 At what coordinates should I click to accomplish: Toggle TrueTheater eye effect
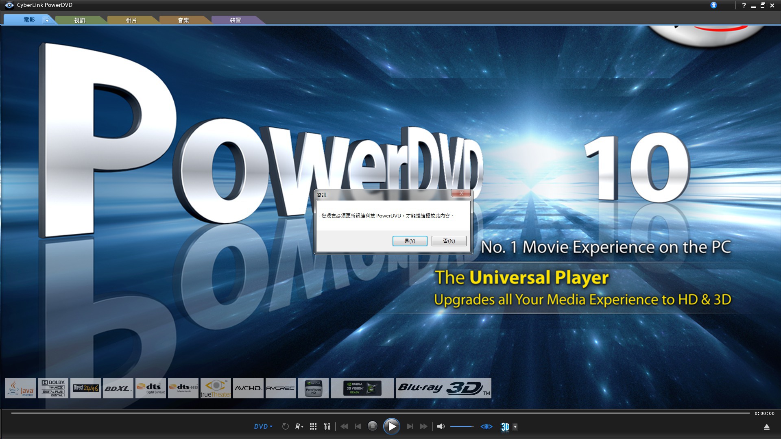[486, 426]
